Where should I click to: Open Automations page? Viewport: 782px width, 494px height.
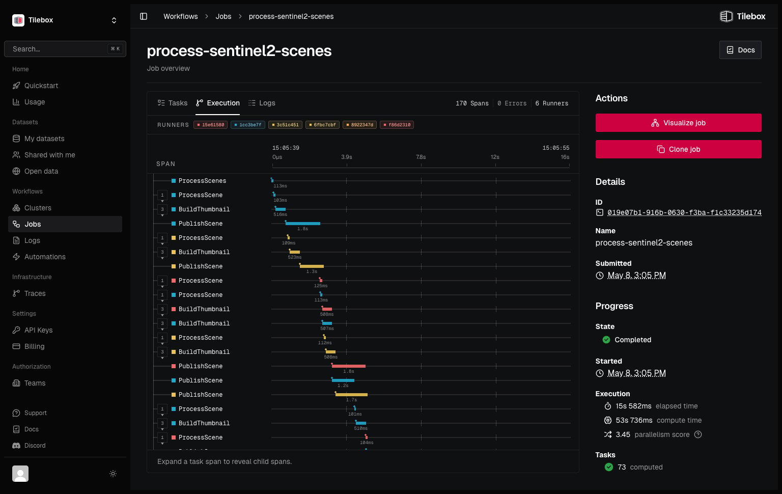[x=65, y=257]
